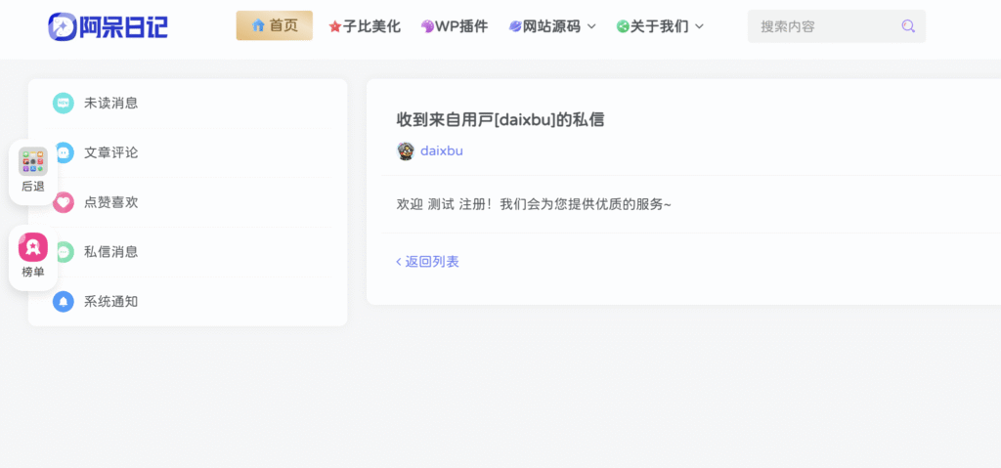
Task: Click 返回列表 link to return
Action: pos(428,261)
